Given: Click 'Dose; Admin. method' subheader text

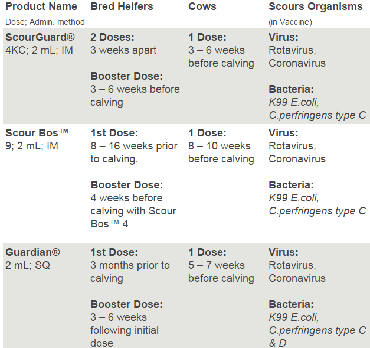Looking at the screenshot, I should pyautogui.click(x=45, y=22).
